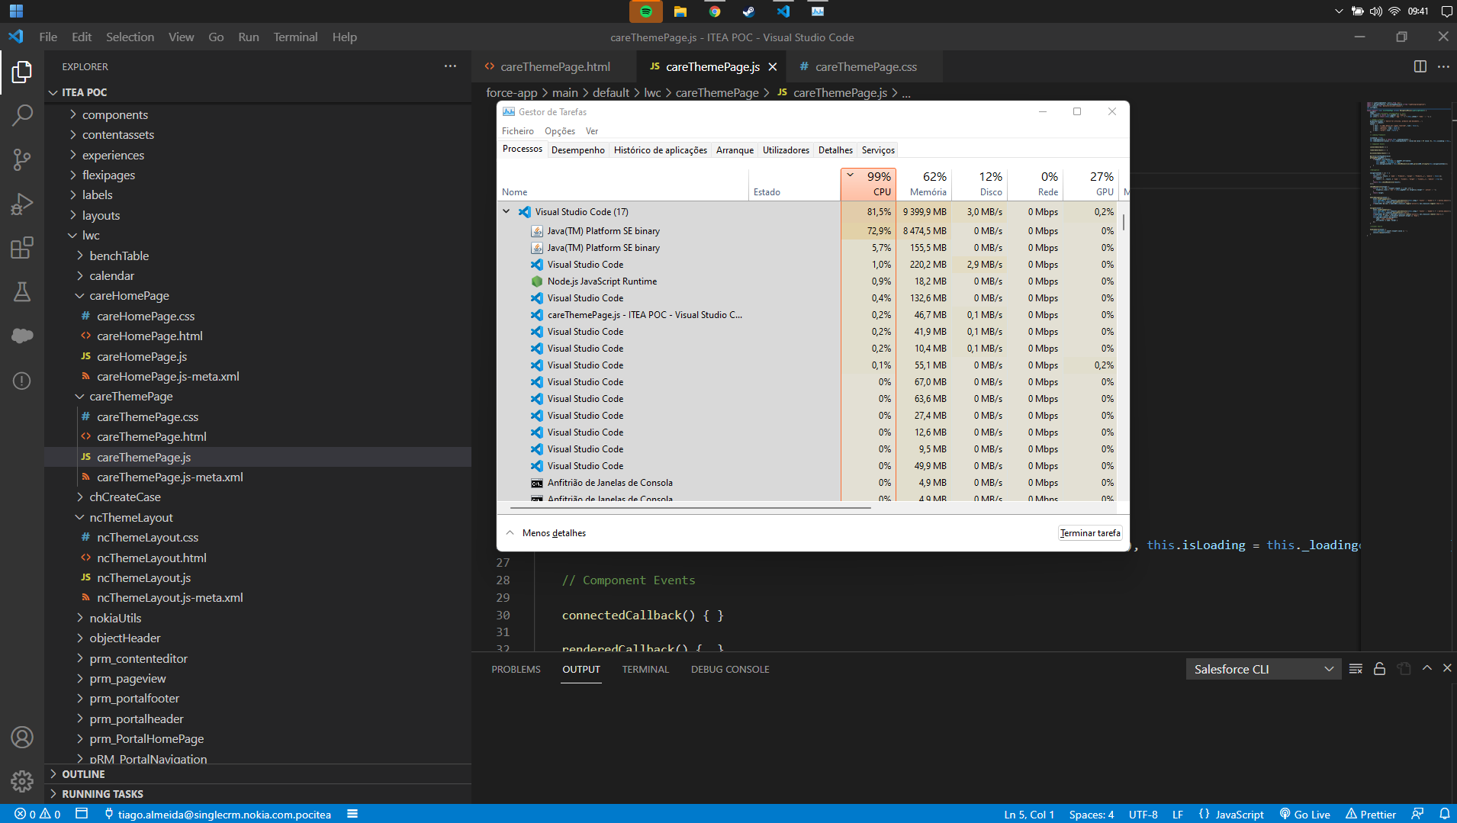
Task: Collapse the Visual Studio Code (17) process group
Action: [508, 211]
